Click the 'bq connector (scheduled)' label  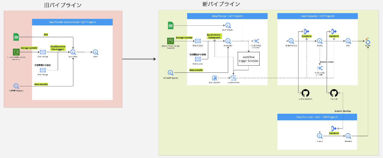(x=214, y=36)
